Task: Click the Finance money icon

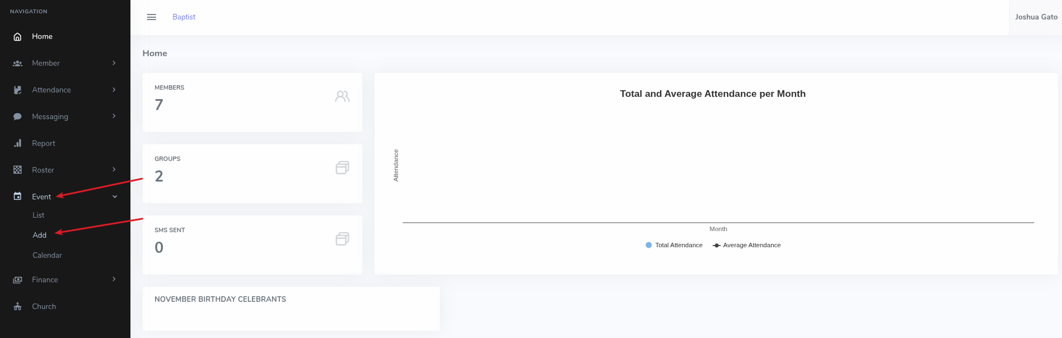Action: tap(17, 280)
